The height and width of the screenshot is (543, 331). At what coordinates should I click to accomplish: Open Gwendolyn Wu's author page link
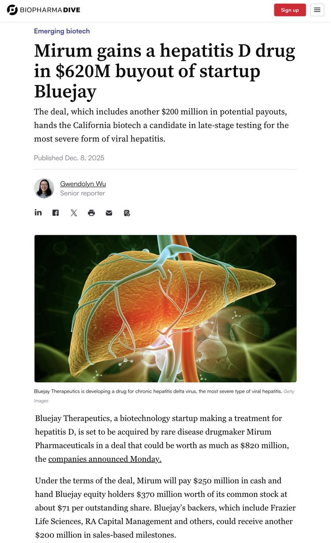coord(83,184)
